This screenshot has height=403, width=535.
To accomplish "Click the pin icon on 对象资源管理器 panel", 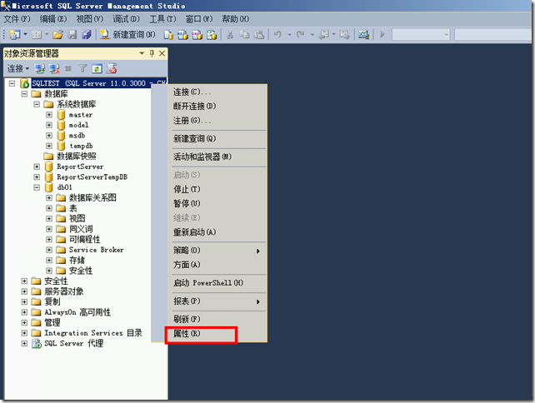I will coord(152,53).
